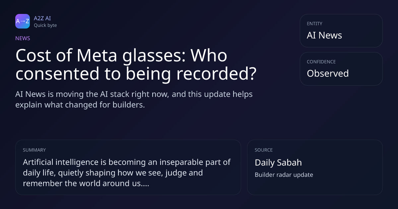The image size is (398, 209).
Task: Open the Daily Sabah source card
Action: coord(315,167)
